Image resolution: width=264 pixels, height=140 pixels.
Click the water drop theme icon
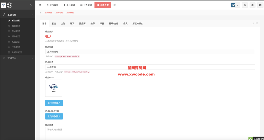point(31,5)
